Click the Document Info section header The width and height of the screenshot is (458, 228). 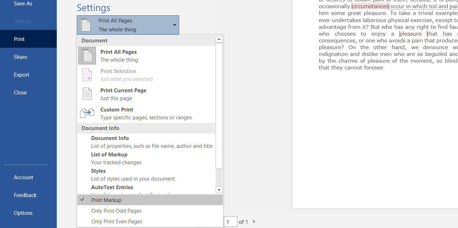(146, 128)
